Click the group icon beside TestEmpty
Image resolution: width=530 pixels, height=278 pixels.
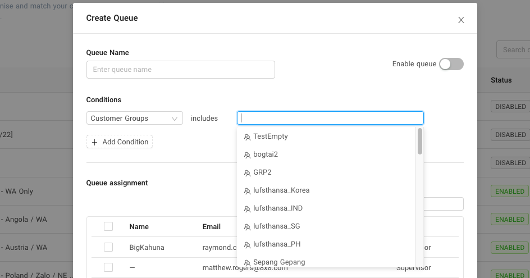pyautogui.click(x=247, y=136)
